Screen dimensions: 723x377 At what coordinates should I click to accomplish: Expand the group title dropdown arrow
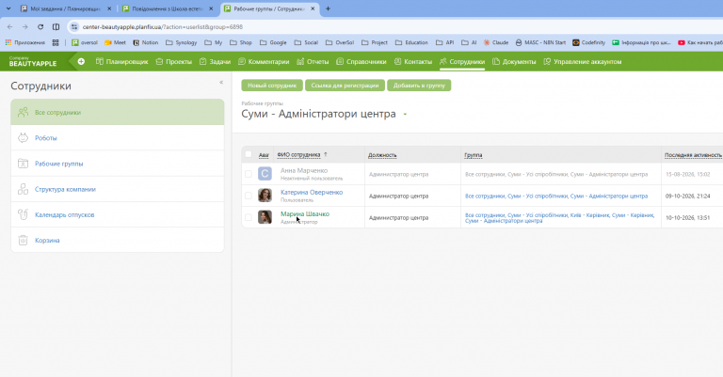(x=405, y=114)
